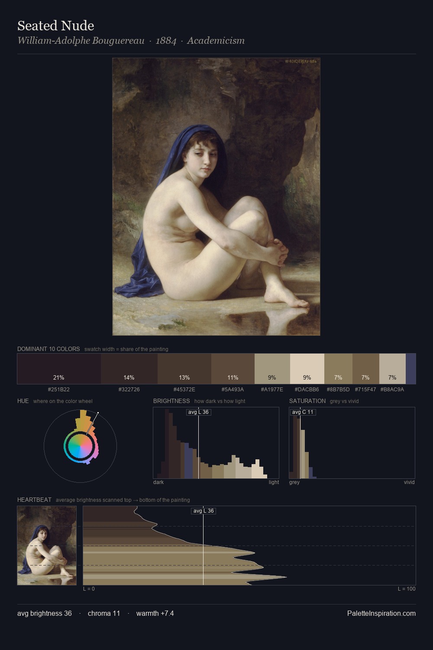Visit the PaletteInspiration.com link
This screenshot has height=650, width=433.
pos(381,613)
